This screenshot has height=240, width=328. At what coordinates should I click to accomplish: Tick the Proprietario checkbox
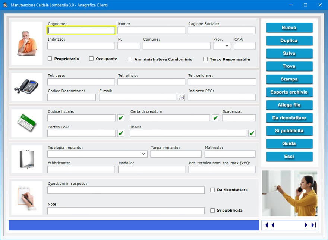(50, 59)
